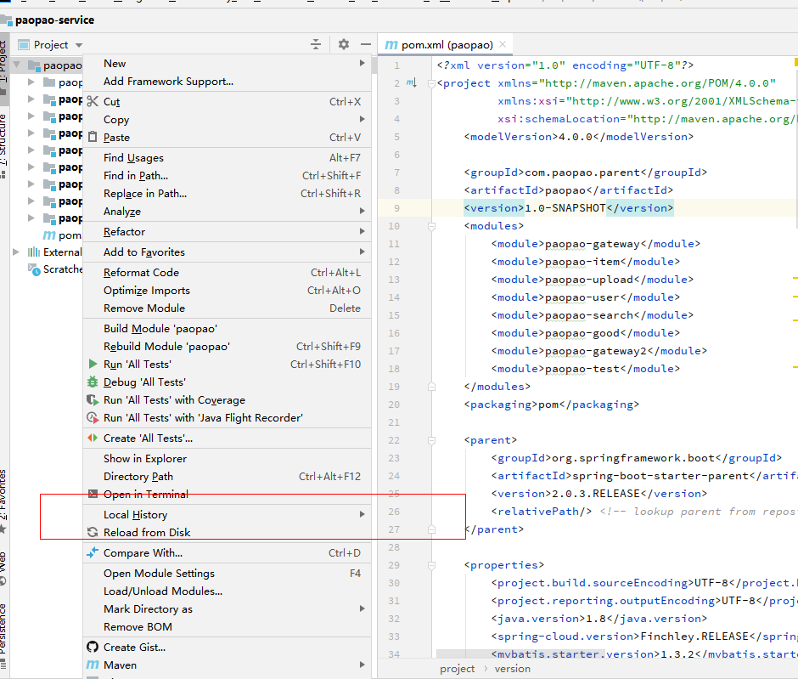Click the Compare With arrows icon
This screenshot has height=679, width=798.
point(93,552)
